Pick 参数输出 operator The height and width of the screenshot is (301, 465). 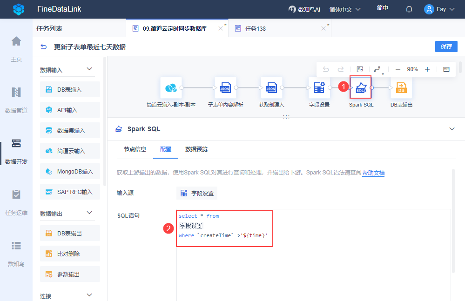click(x=70, y=274)
